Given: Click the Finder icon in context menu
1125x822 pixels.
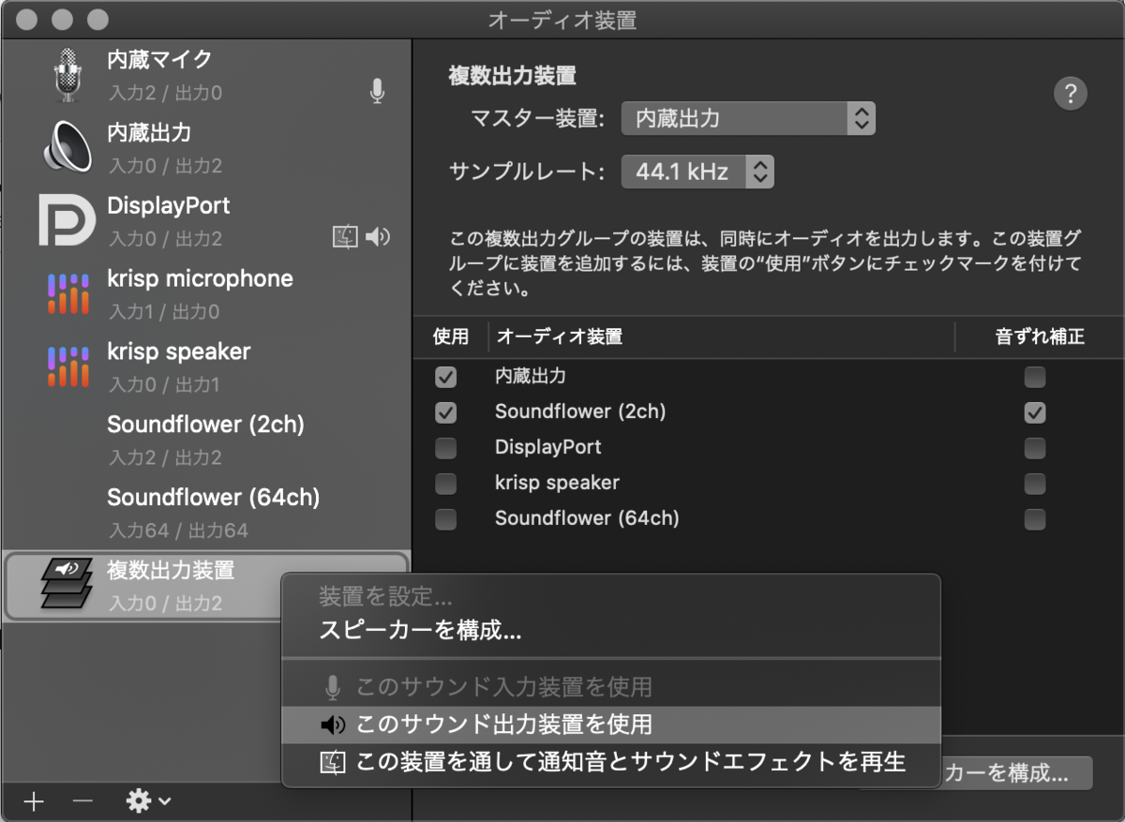Looking at the screenshot, I should coord(333,762).
